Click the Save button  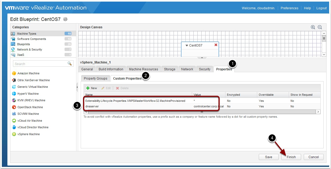[x=269, y=157]
